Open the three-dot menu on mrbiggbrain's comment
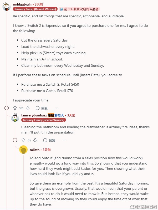 (57, 108)
